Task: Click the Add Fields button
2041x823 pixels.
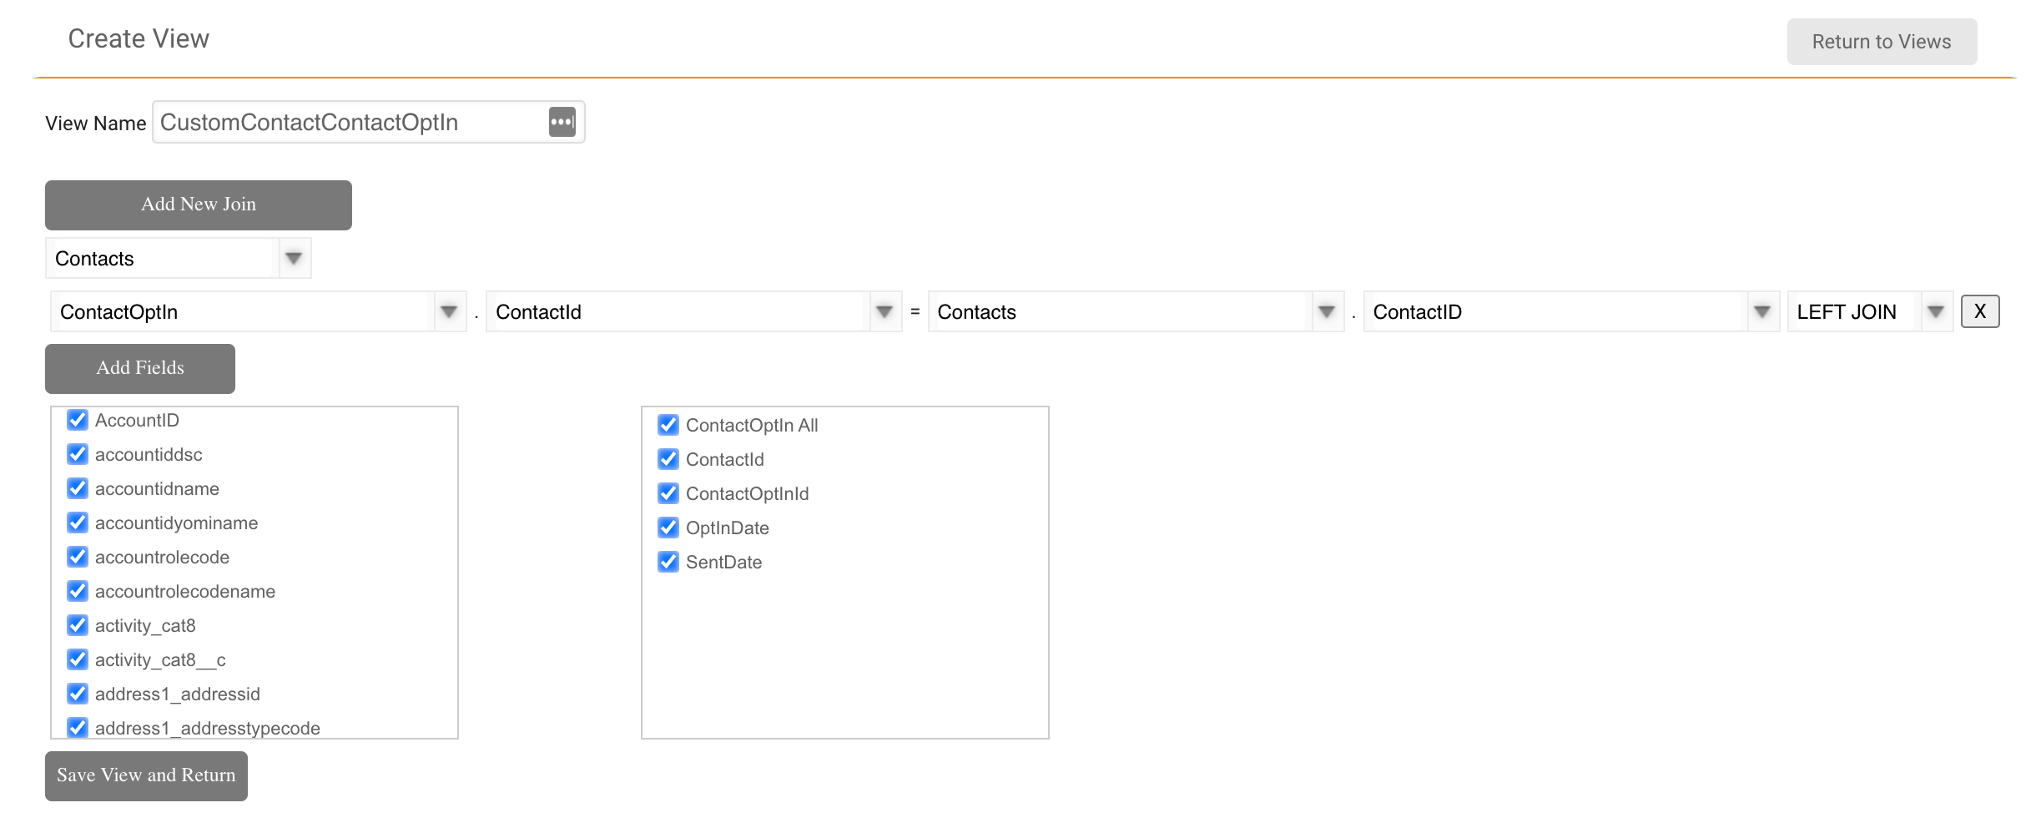Action: (140, 369)
